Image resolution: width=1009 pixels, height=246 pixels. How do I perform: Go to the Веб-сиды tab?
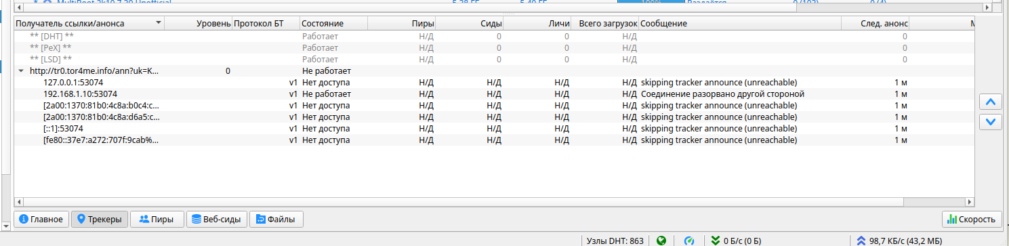216,219
